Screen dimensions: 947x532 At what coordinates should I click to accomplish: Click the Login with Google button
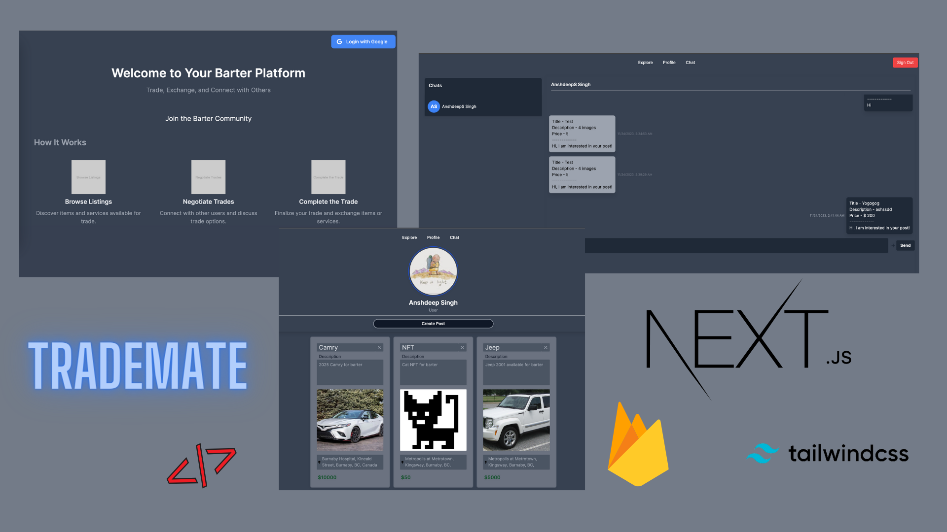click(363, 41)
